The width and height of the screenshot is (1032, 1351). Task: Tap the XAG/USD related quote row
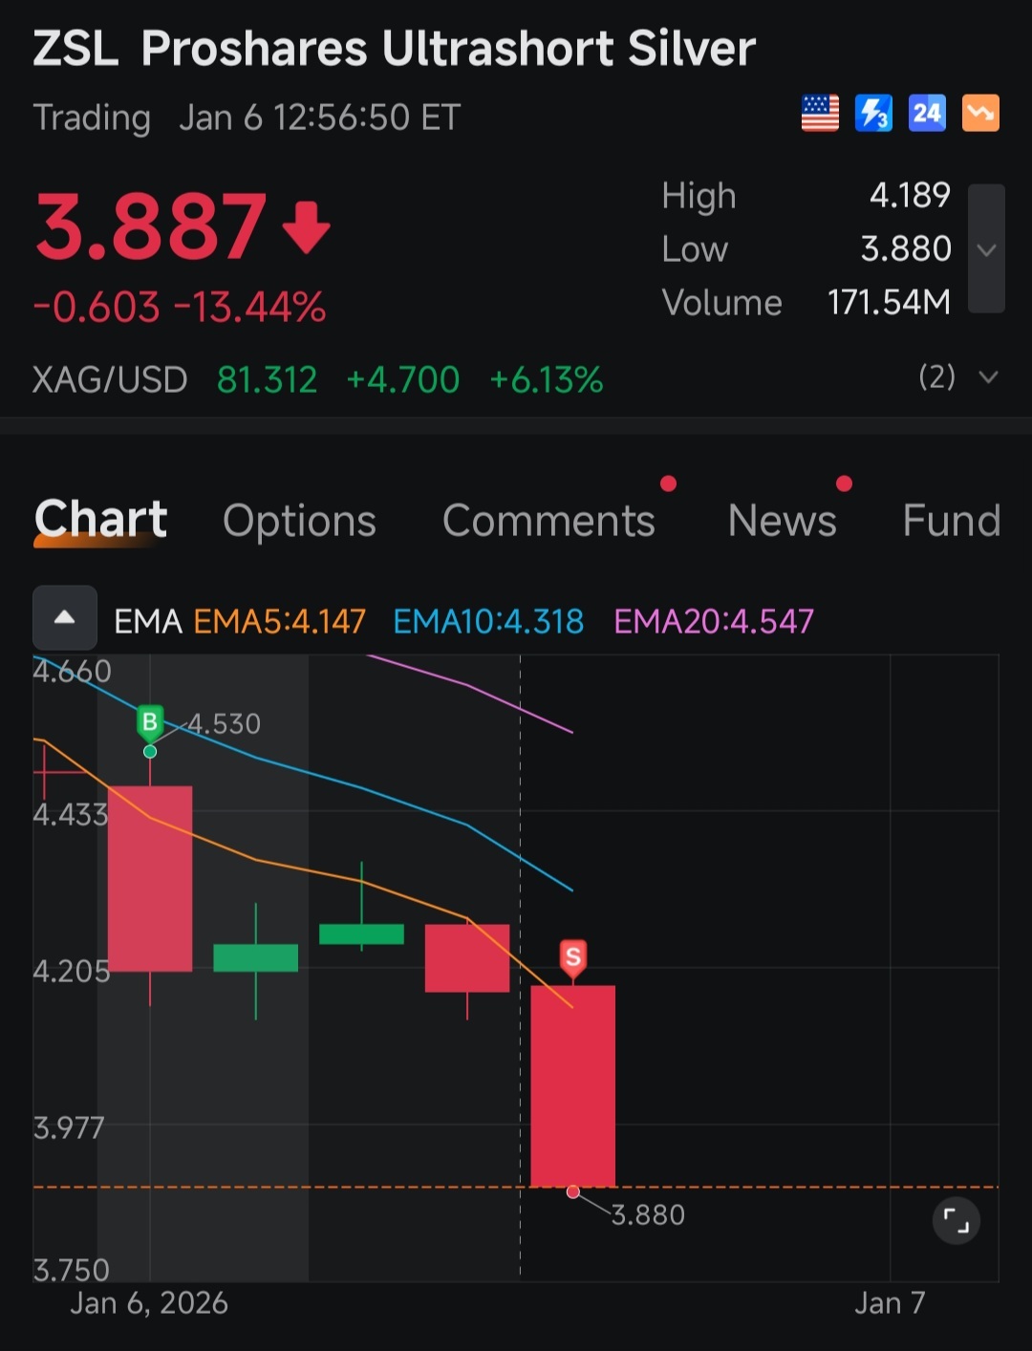[516, 379]
